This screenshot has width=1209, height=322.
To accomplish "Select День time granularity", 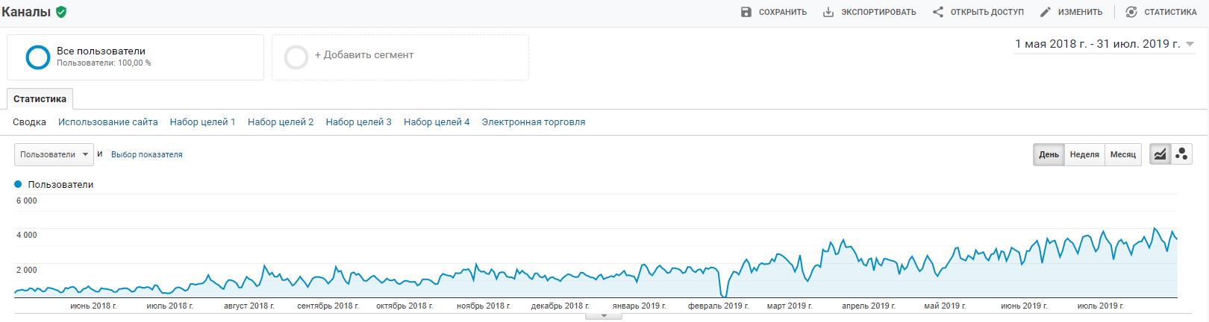I will [x=1049, y=154].
